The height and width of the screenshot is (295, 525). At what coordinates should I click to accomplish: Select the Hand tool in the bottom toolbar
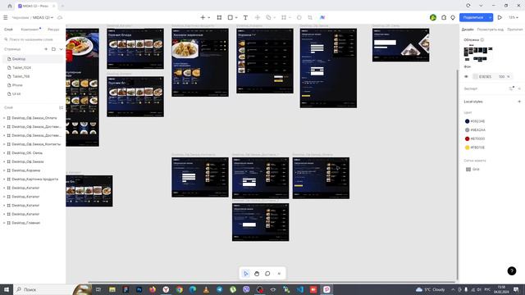point(257,274)
